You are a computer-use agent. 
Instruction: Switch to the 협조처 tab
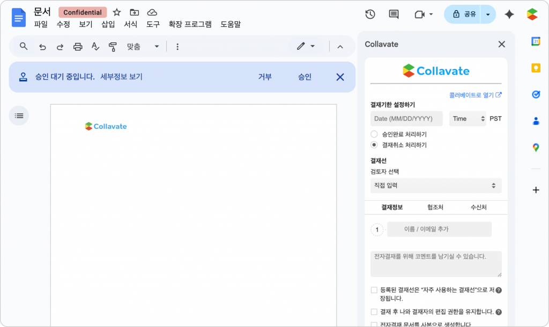click(x=435, y=207)
